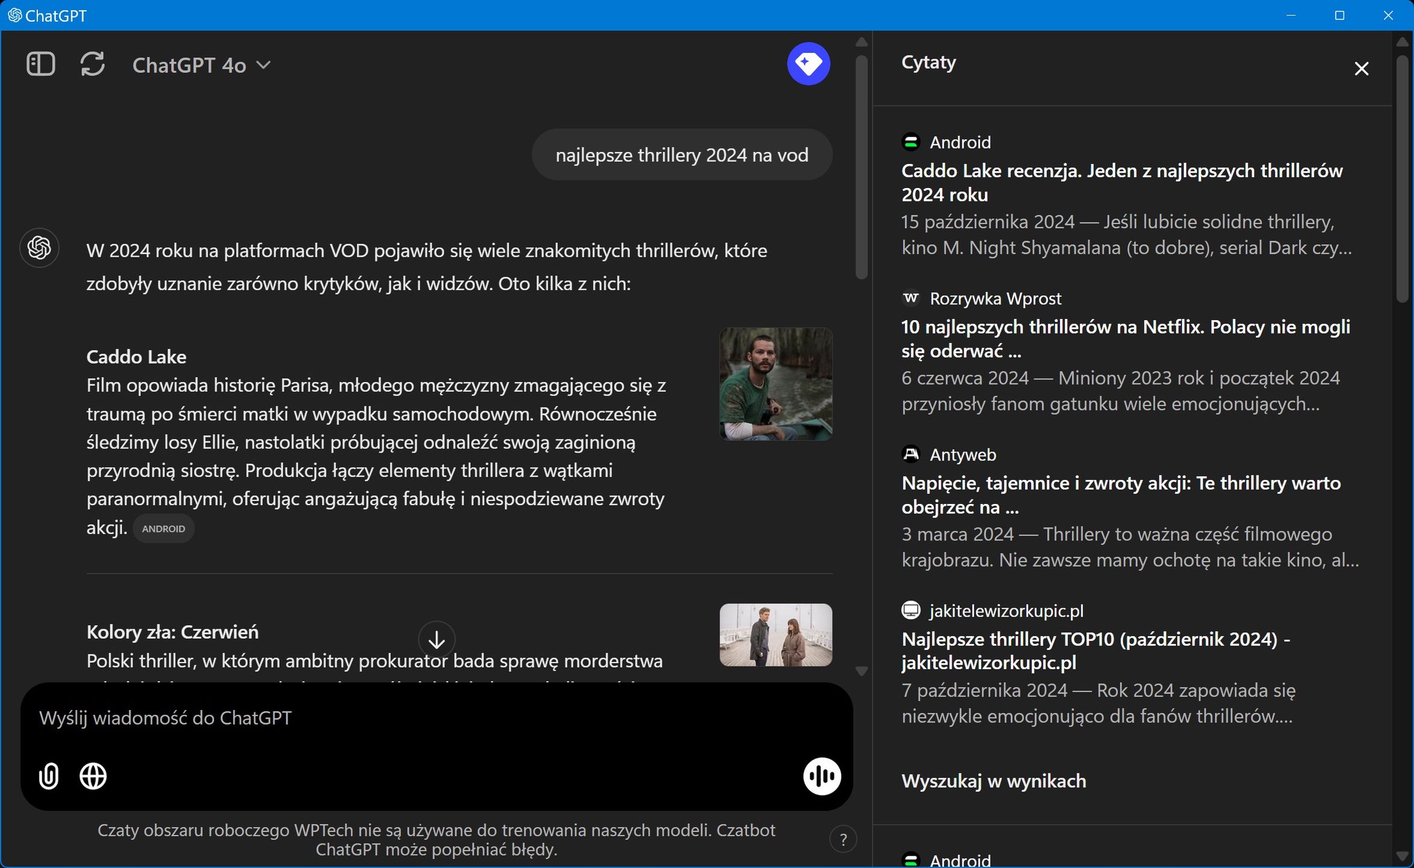Open the Caddo Lake movie thumbnail
Viewport: 1414px width, 868px height.
coord(775,384)
